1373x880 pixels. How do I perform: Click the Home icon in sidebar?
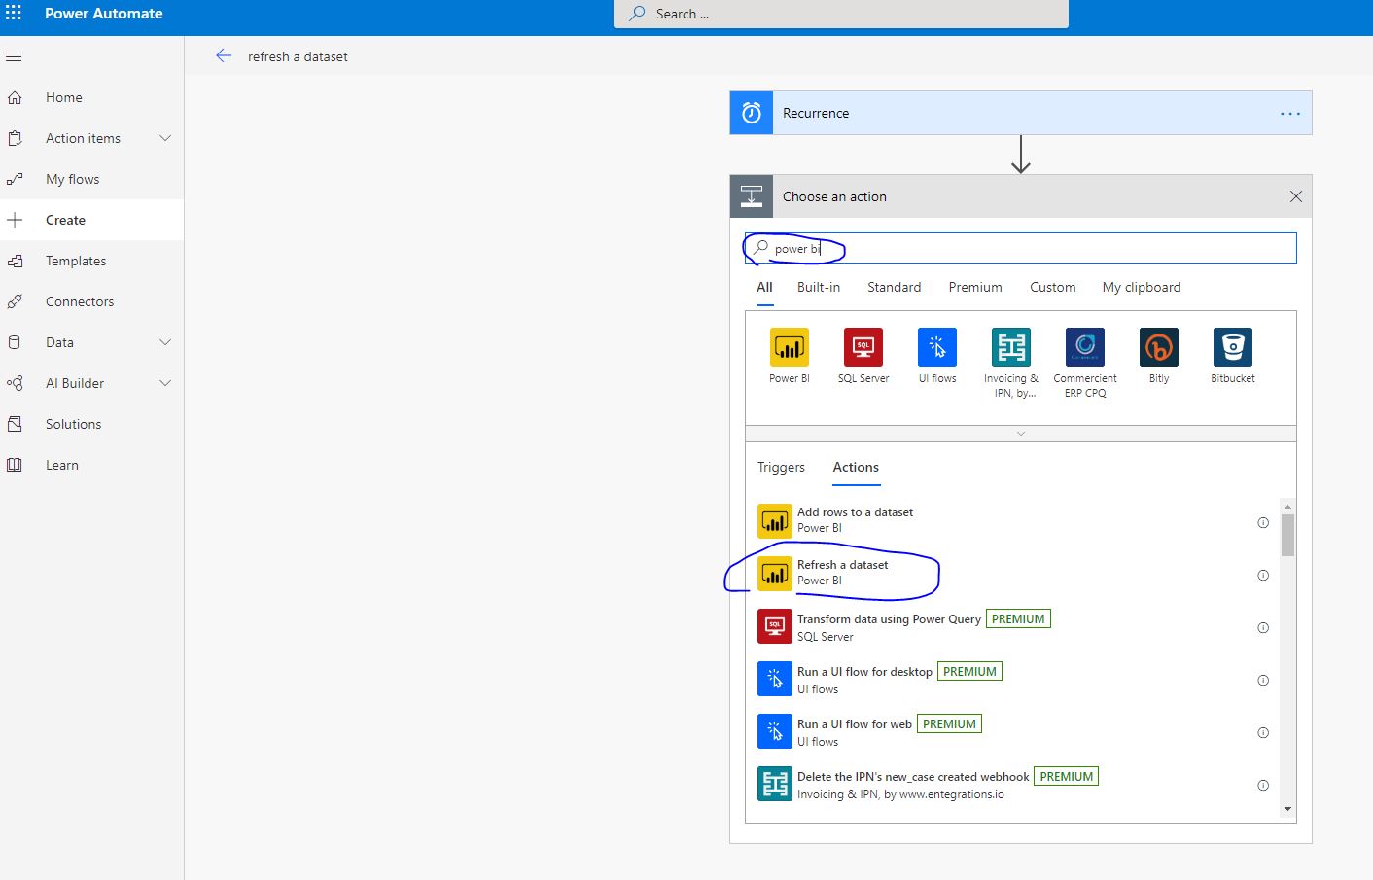coord(15,97)
